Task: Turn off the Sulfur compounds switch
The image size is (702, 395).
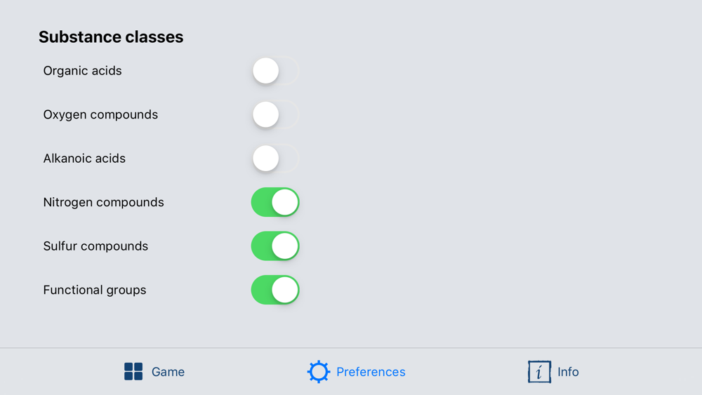Action: [275, 246]
